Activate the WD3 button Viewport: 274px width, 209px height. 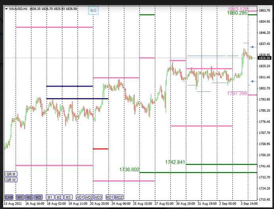[x=98, y=197]
